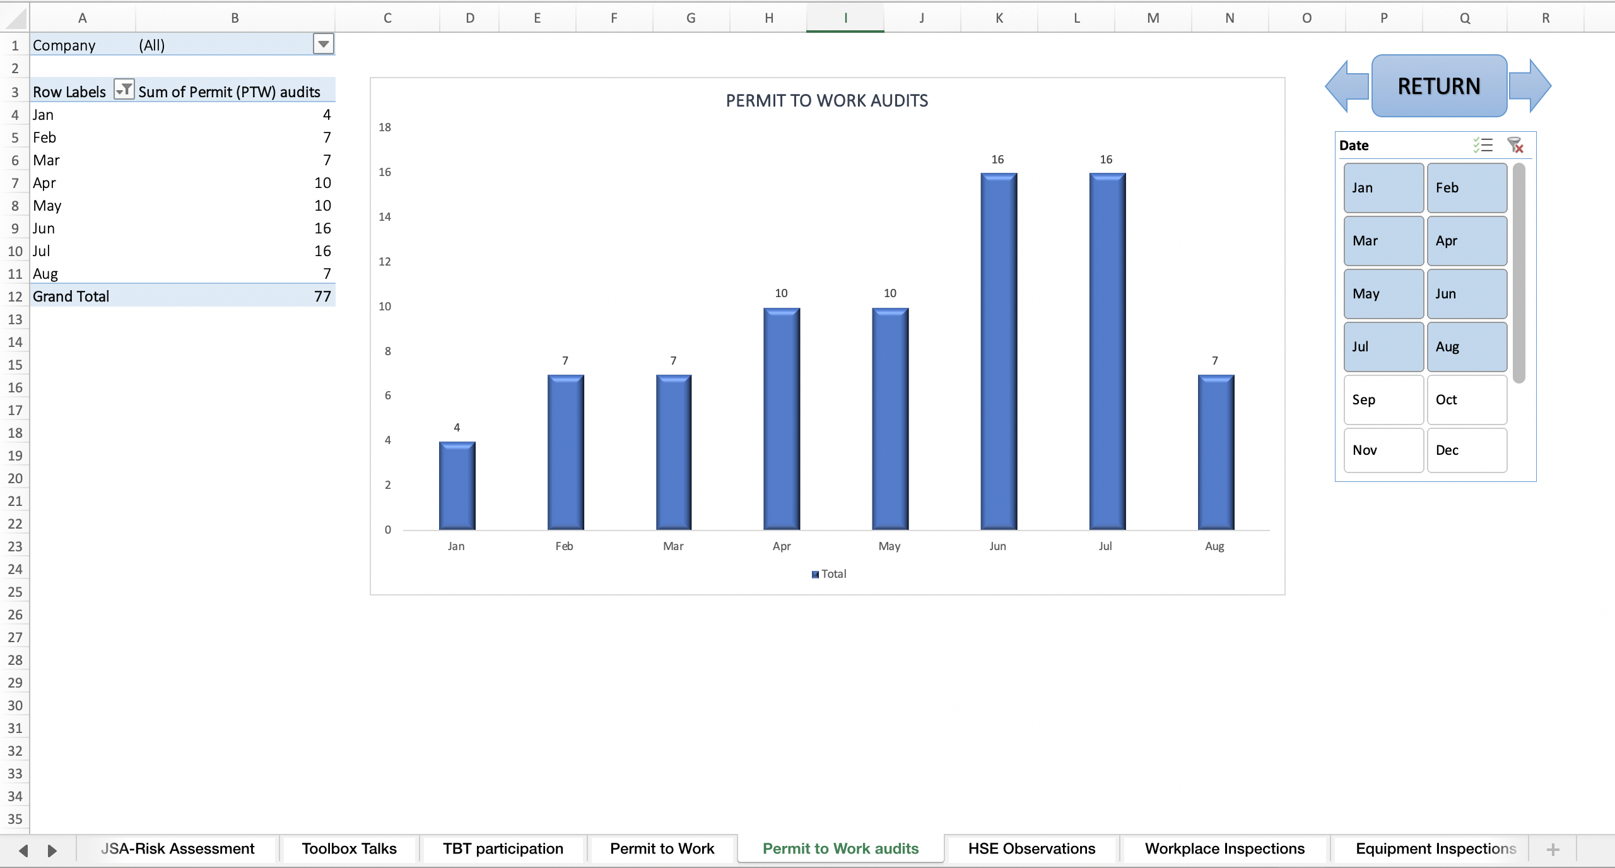The width and height of the screenshot is (1615, 868).
Task: Select Sep in the Date slicer
Action: click(x=1382, y=399)
